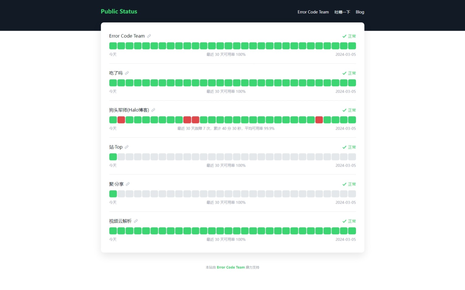Open the Blog menu item
465x290 pixels.
coord(360,12)
